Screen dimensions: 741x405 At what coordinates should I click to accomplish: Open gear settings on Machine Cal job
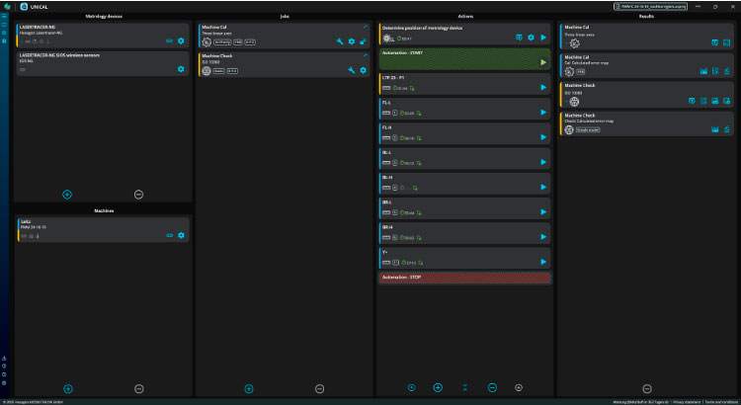(352, 41)
